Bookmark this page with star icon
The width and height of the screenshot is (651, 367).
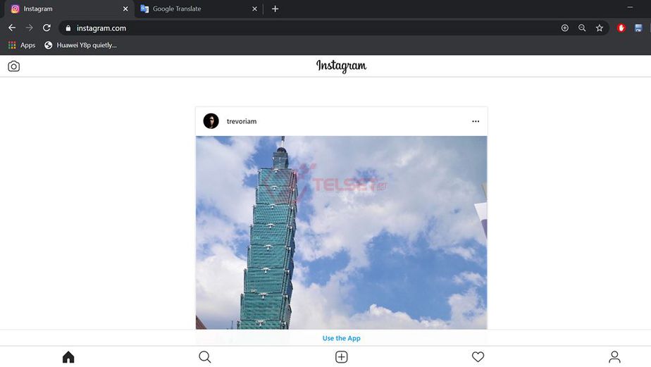pos(600,28)
